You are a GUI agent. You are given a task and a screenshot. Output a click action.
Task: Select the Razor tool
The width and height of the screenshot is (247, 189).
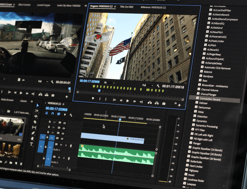pos(35,122)
